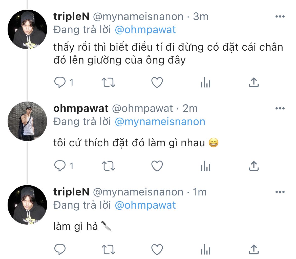
Task: Open more options on first tripleN tweet
Action: tap(280, 17)
